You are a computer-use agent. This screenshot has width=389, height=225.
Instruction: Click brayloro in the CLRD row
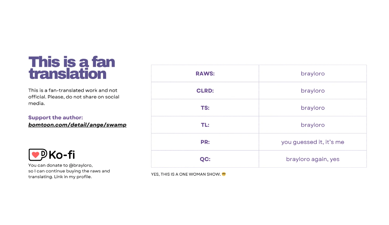pos(313,91)
